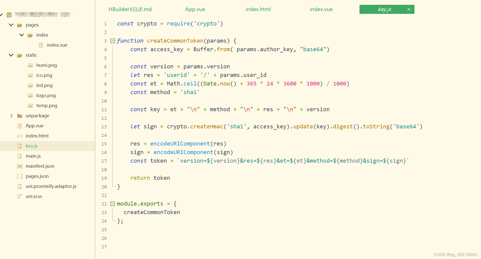Select the unpackage folder label
This screenshot has width=481, height=259.
[x=38, y=116]
